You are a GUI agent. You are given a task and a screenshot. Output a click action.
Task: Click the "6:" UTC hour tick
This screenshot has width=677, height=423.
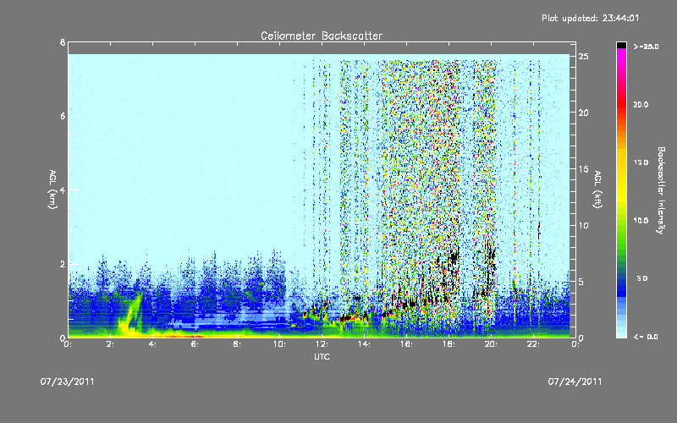click(x=195, y=344)
